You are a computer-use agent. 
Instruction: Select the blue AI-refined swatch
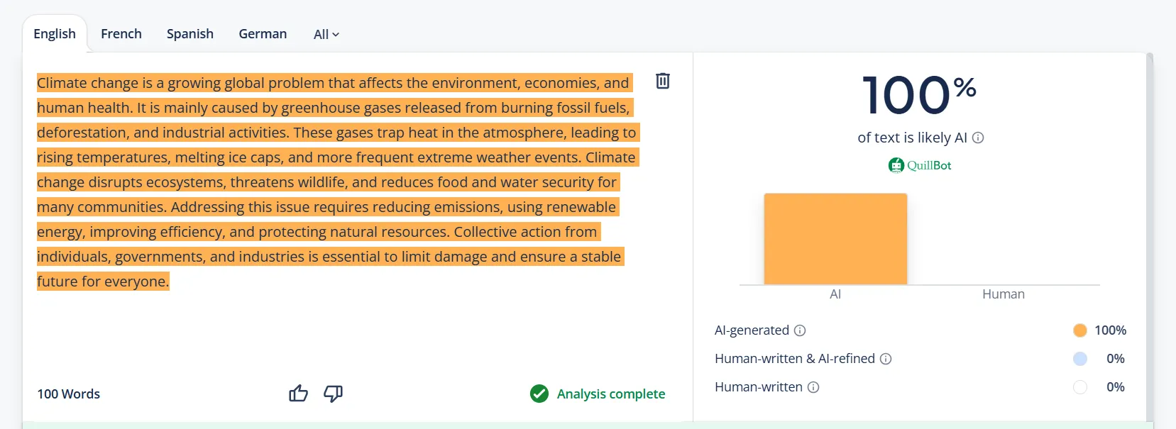click(x=1080, y=359)
